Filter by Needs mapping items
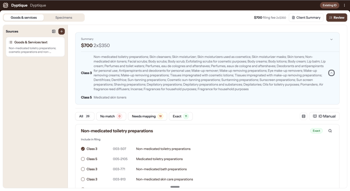 pyautogui.click(x=147, y=116)
